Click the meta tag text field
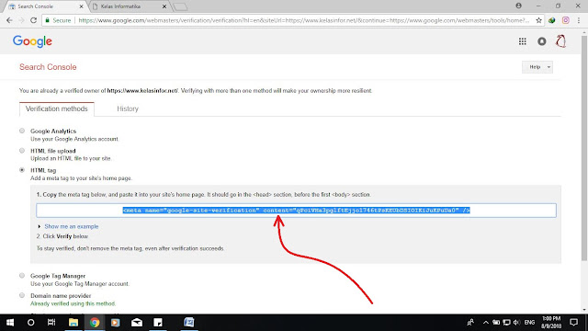588x331 pixels. coord(296,211)
